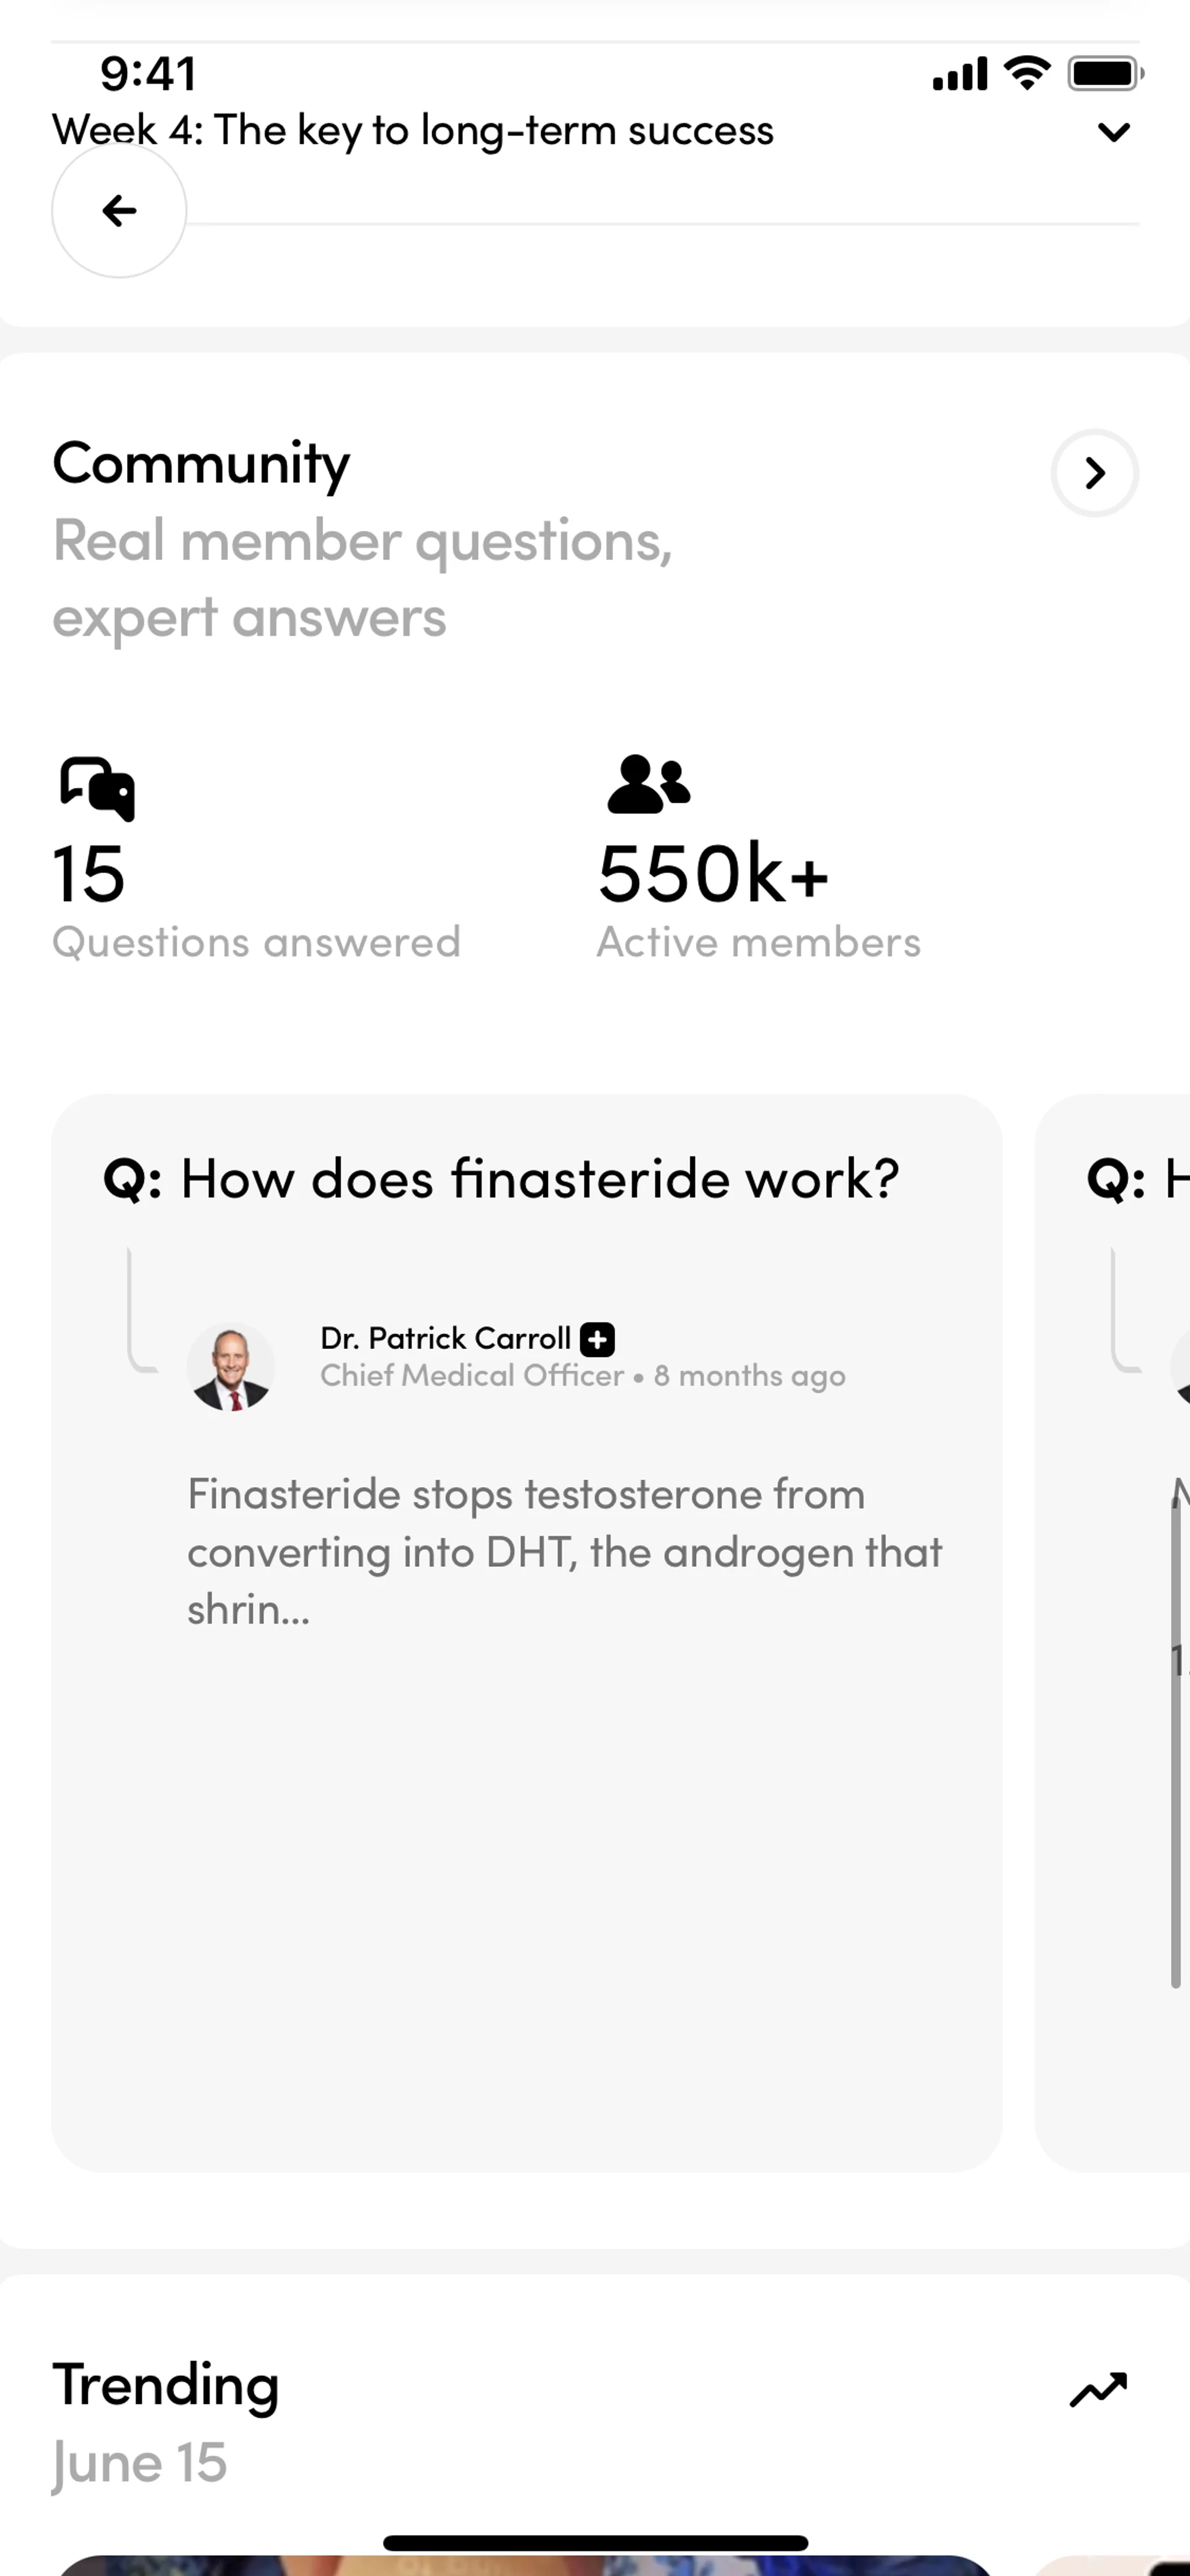Tap the chat bubbles questions icon

[x=97, y=788]
